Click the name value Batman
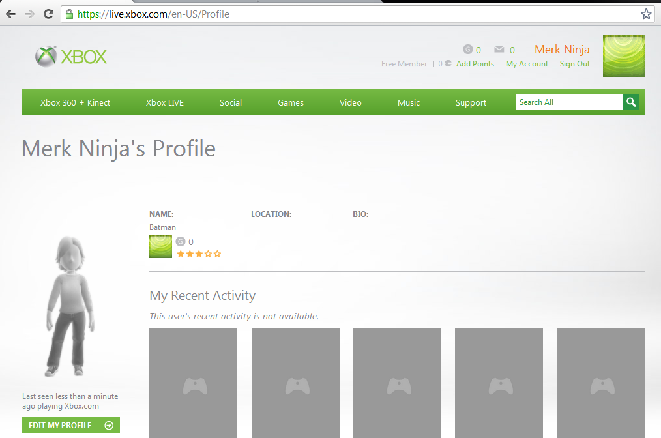 click(162, 227)
